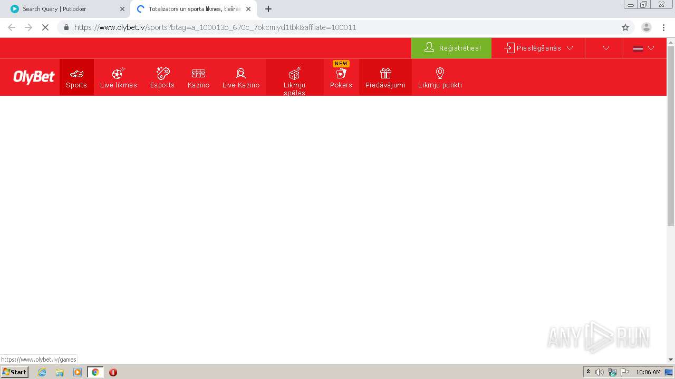Open the Chrome profile avatar icon
Image resolution: width=675 pixels, height=379 pixels.
coord(646,27)
